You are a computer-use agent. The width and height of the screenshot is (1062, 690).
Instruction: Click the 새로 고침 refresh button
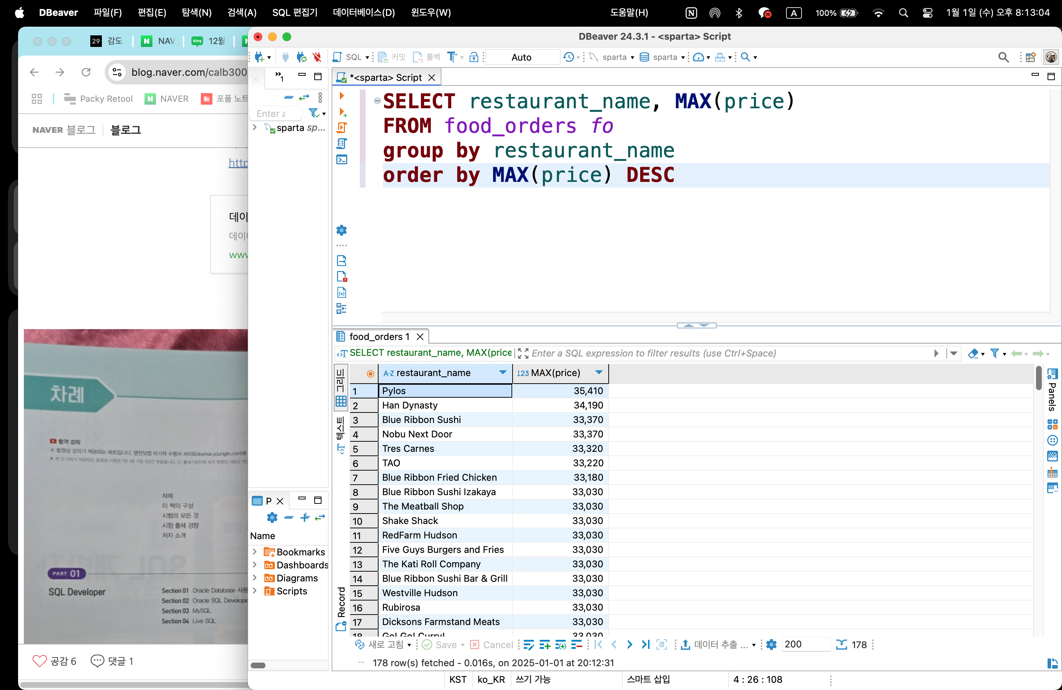tap(383, 645)
